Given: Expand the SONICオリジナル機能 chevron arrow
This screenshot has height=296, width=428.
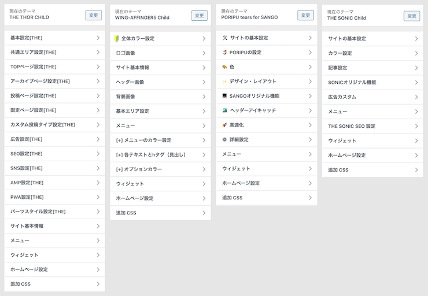Looking at the screenshot, I should (416, 83).
